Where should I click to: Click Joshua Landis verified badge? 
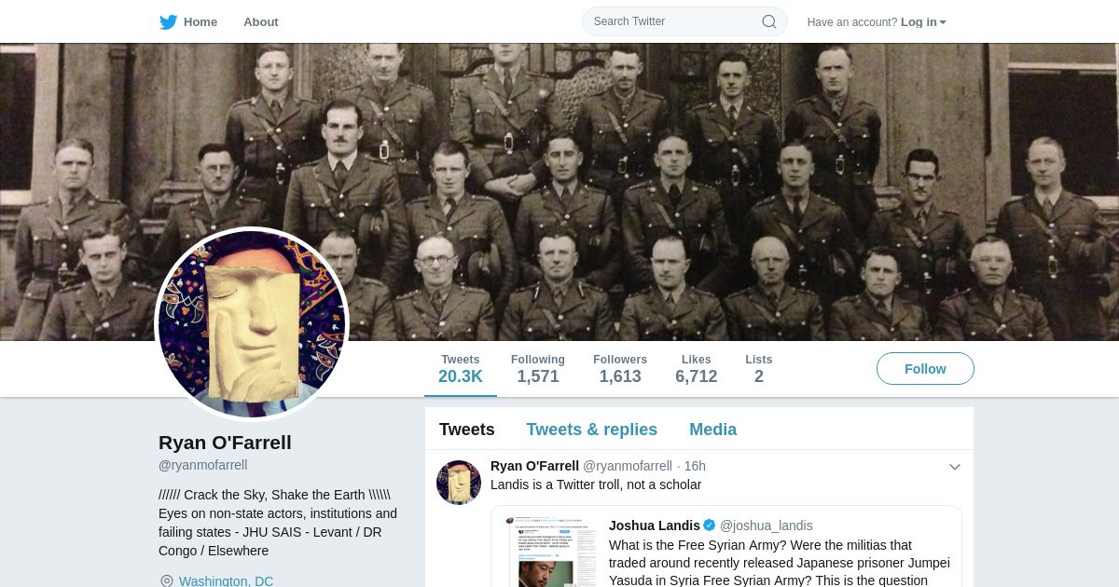coord(709,526)
